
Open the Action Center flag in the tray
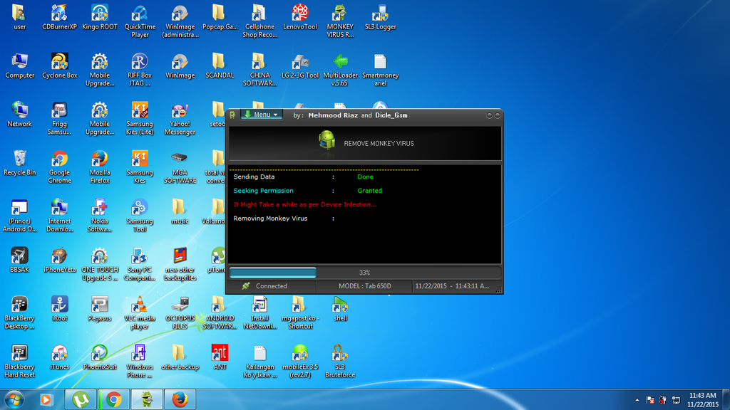point(650,400)
